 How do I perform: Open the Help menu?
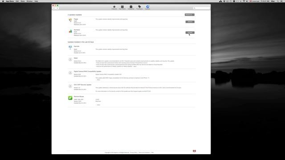[x=36, y=1]
